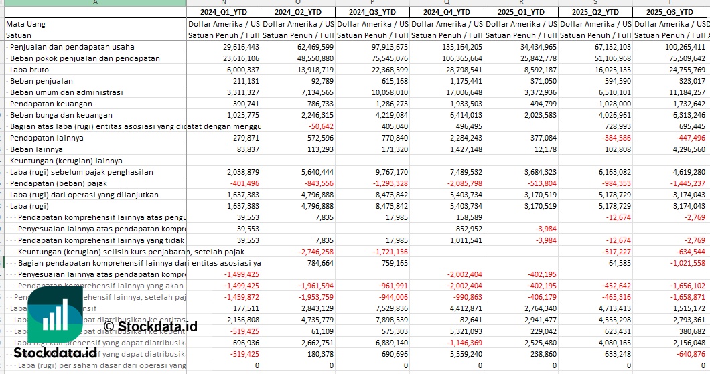Select the 2024_Q1_YTD column header cell

(224, 12)
